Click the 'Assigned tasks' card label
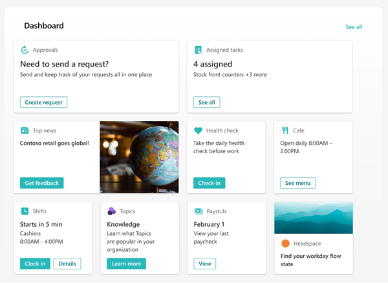Image resolution: width=388 pixels, height=283 pixels. point(224,50)
